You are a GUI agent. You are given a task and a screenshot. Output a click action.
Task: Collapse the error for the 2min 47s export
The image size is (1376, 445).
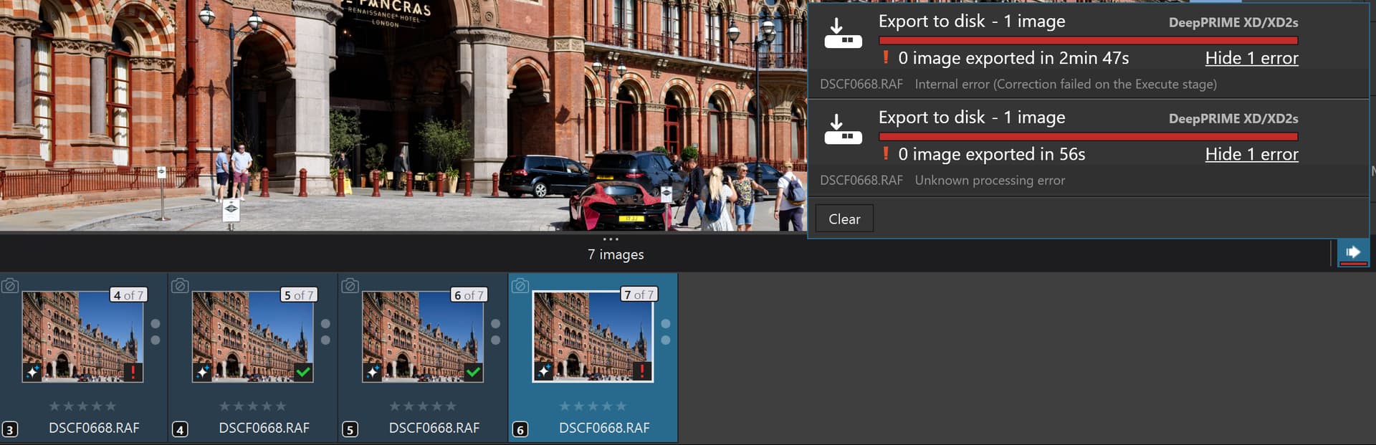point(1251,58)
